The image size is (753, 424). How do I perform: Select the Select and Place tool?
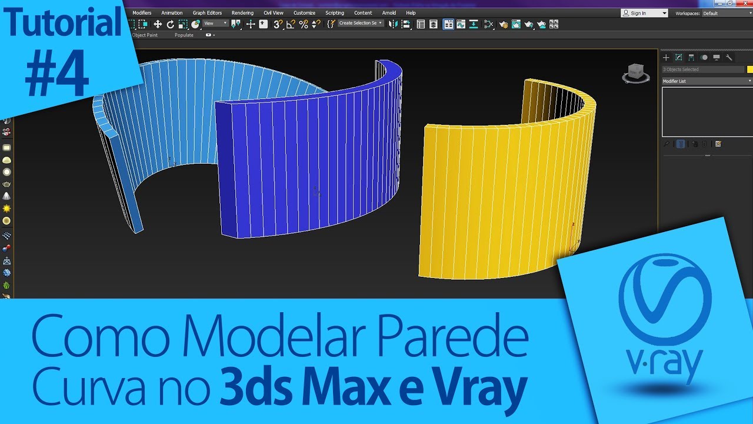click(196, 24)
